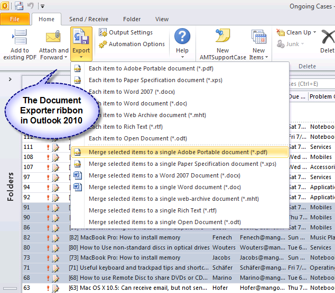Click the task icon in row 108
The height and width of the screenshot is (293, 335).
[55, 157]
